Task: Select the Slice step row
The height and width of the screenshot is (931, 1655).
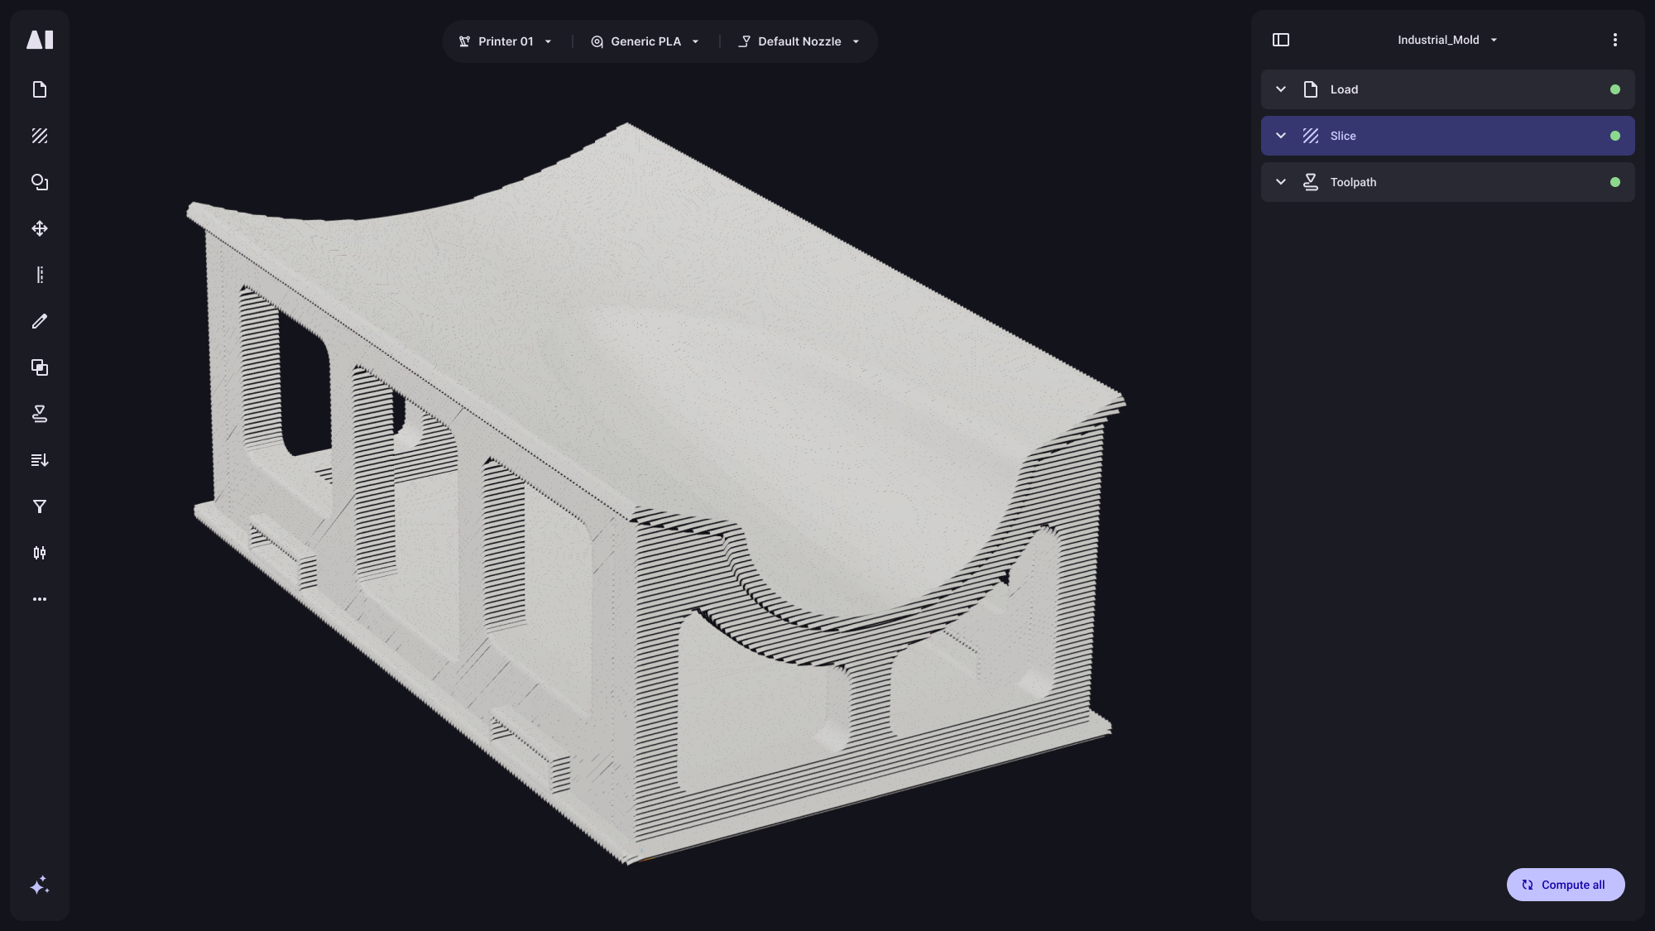Action: (1446, 136)
